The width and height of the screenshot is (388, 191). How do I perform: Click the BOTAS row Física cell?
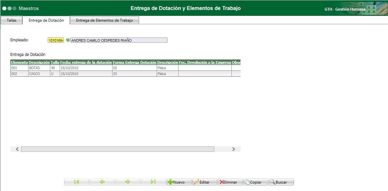[168, 68]
